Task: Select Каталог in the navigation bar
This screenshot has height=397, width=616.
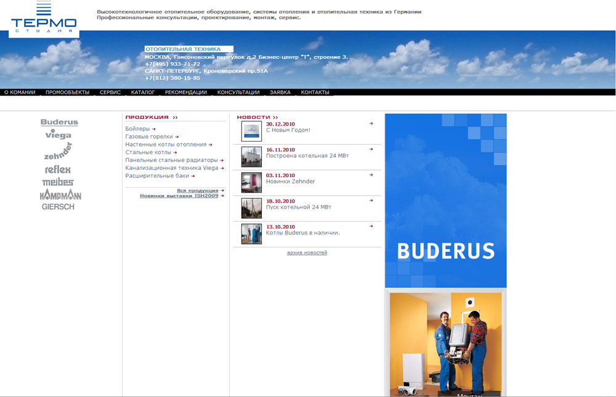Action: (143, 92)
